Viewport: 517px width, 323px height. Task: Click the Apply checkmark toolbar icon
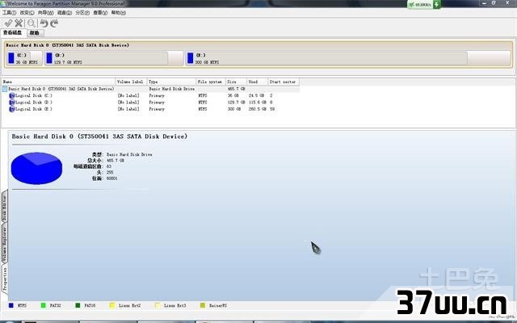[x=8, y=23]
